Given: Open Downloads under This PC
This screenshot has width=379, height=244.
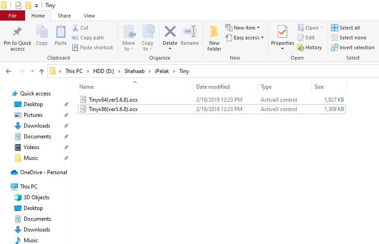Looking at the screenshot, I should pos(37,230).
